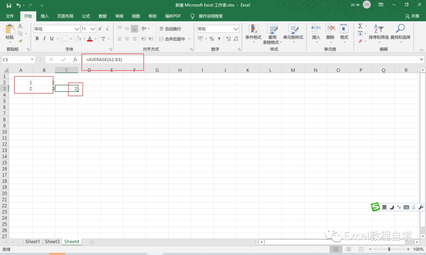This screenshot has width=426, height=255.
Task: Click decrease indent icon
Action: pyautogui.click(x=144, y=39)
